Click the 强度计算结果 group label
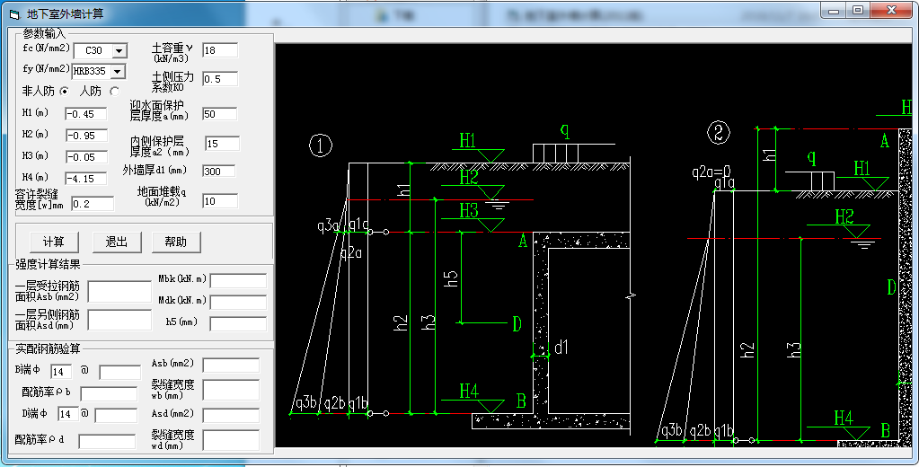 coord(48,264)
